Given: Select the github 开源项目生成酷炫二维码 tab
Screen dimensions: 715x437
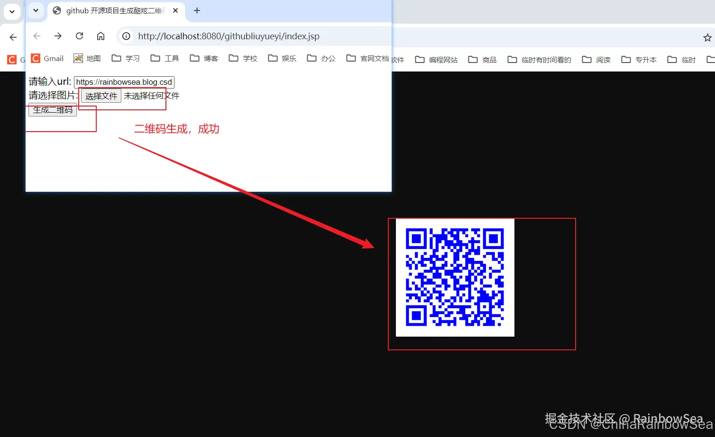Looking at the screenshot, I should point(116,10).
